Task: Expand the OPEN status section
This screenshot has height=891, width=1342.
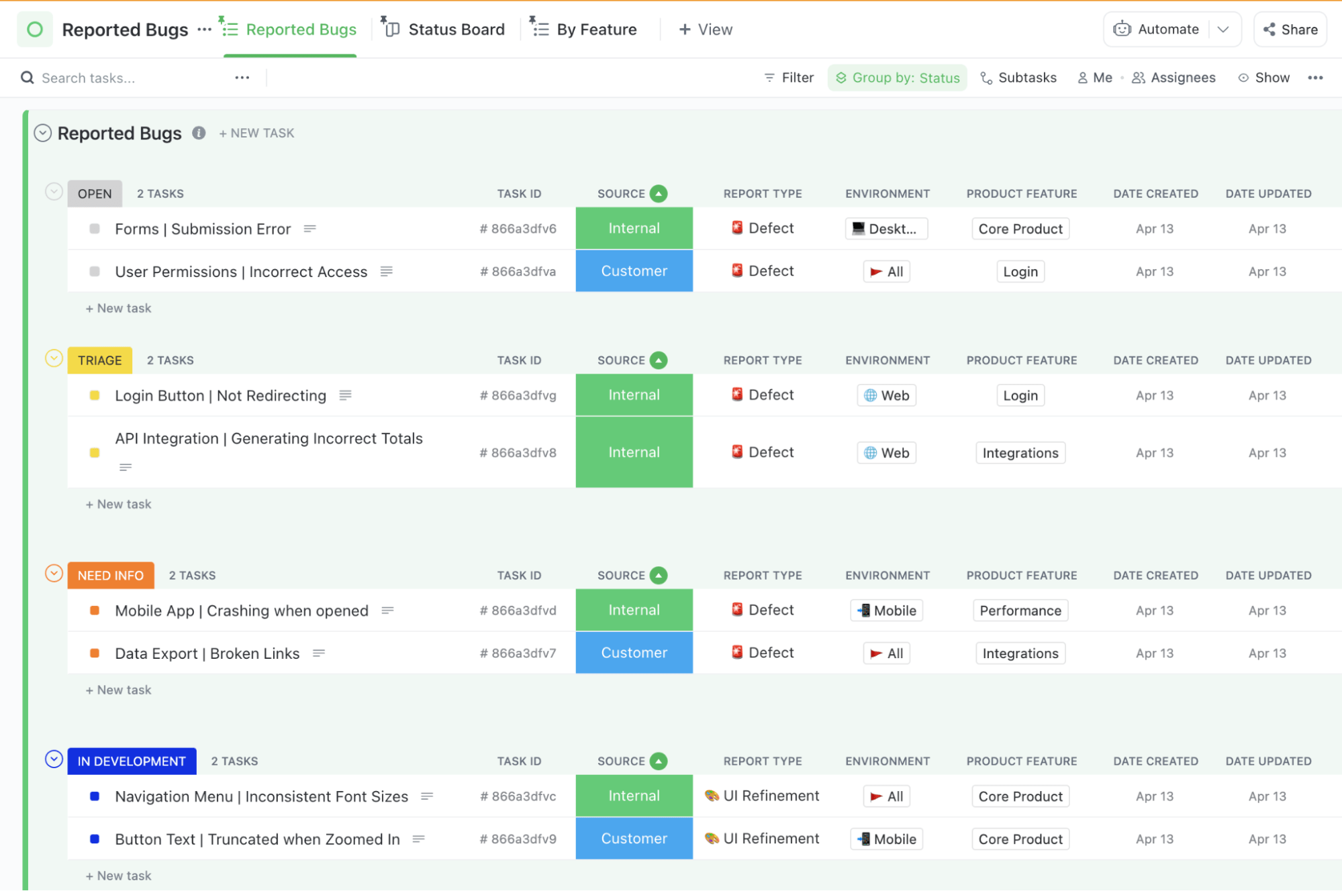Action: click(x=55, y=192)
